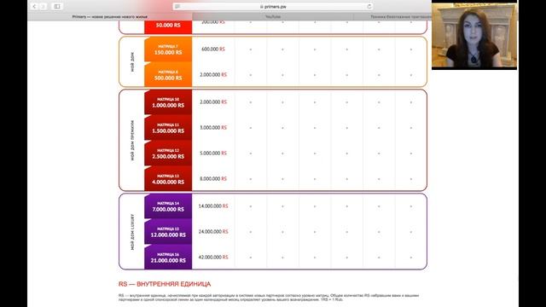
Task: Switch to the YouTube tab
Action: coord(273,16)
